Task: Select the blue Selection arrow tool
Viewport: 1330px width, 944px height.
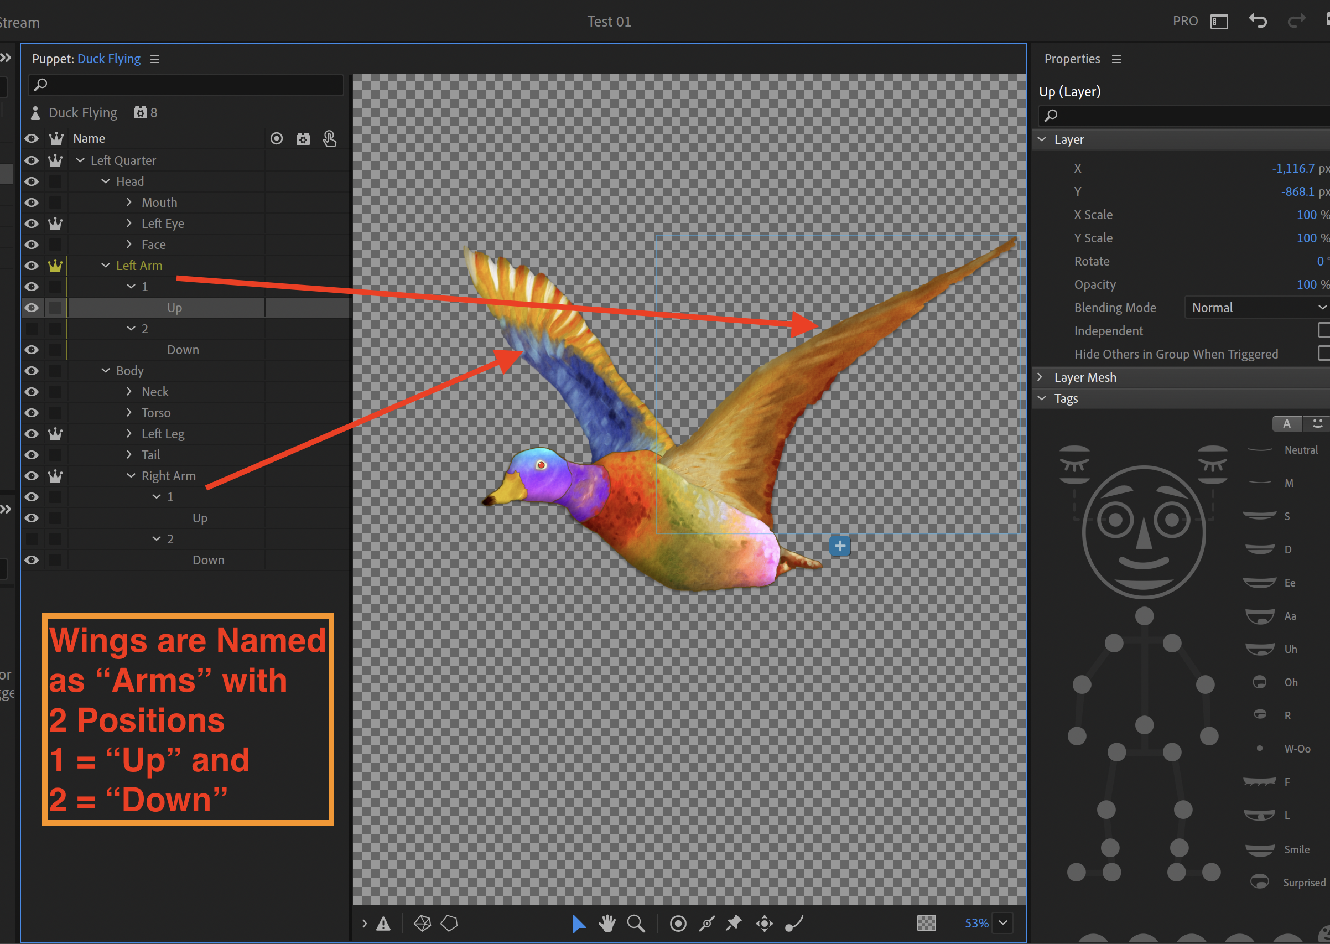Action: [x=579, y=923]
